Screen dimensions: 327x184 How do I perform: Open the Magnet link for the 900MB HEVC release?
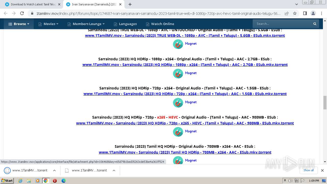pos(191,131)
